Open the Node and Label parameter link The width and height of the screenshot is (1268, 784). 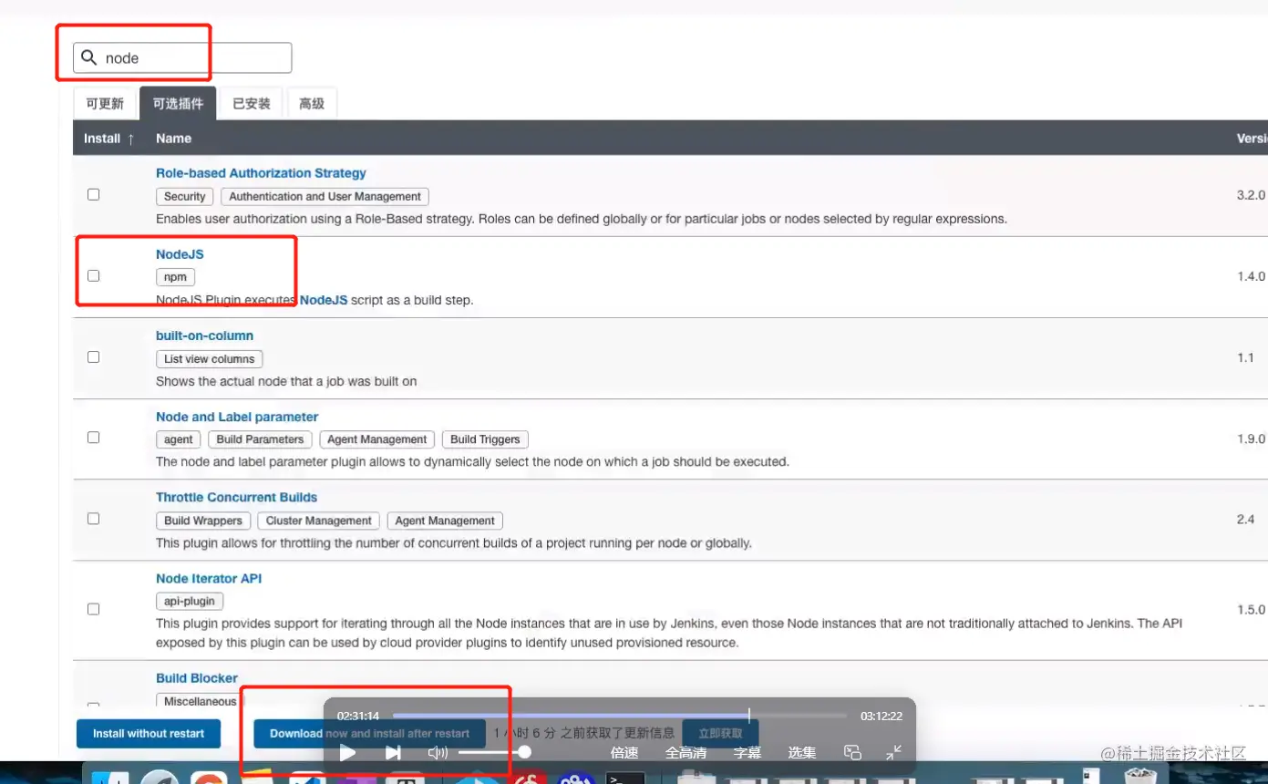(237, 417)
